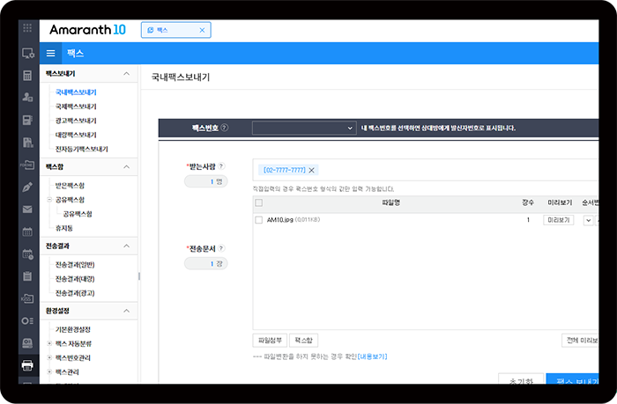The width and height of the screenshot is (617, 404).
Task: Switch to the 팩스 tab at top
Action: (176, 30)
